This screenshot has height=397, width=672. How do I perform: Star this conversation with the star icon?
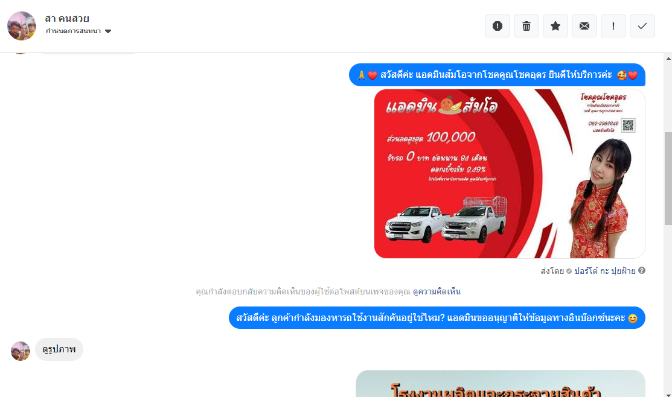[x=555, y=26]
